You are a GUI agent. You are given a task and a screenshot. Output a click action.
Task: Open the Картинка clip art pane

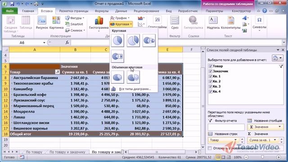(56, 23)
